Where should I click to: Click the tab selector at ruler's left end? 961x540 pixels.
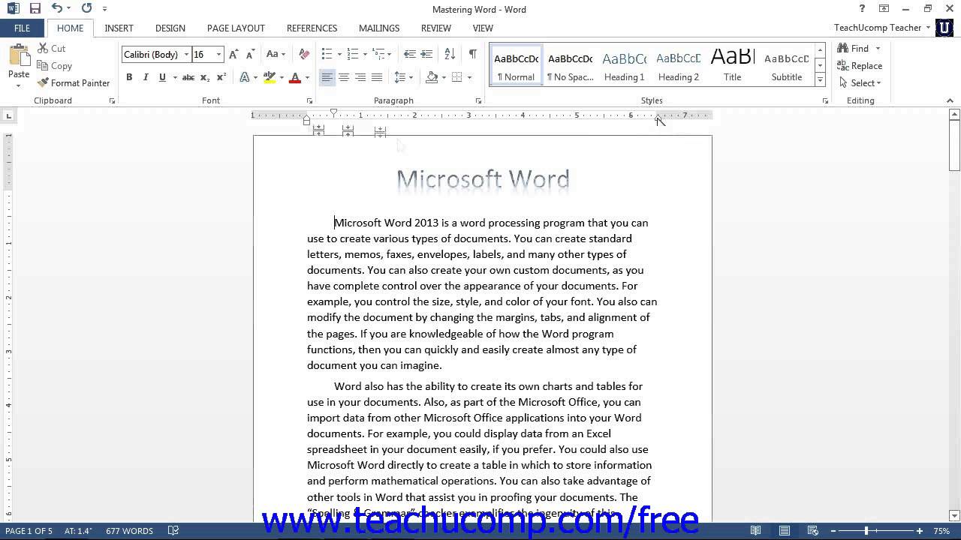(x=8, y=115)
